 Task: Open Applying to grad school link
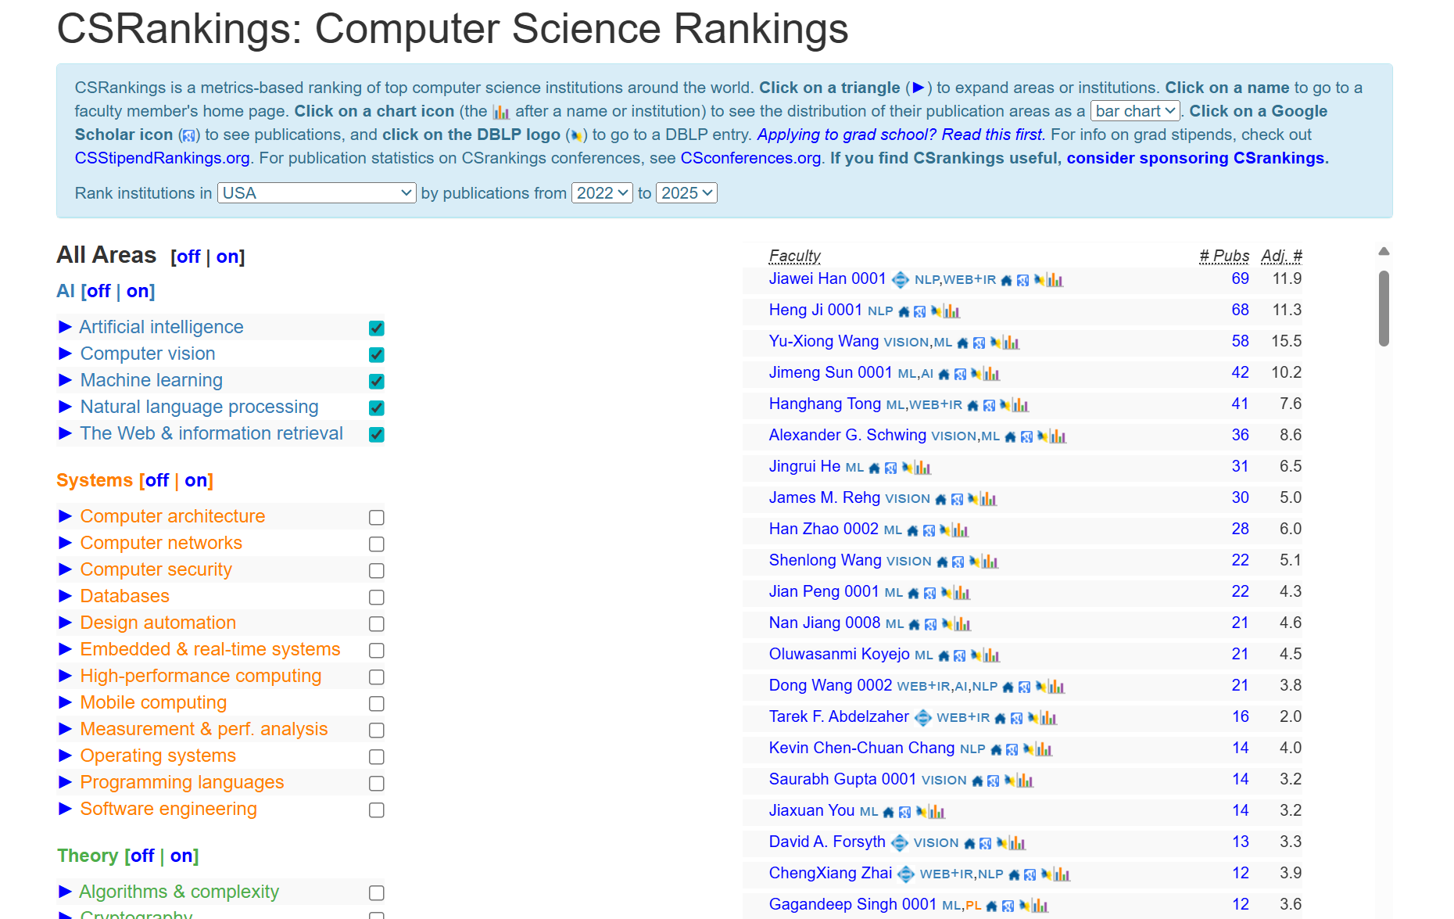(901, 135)
